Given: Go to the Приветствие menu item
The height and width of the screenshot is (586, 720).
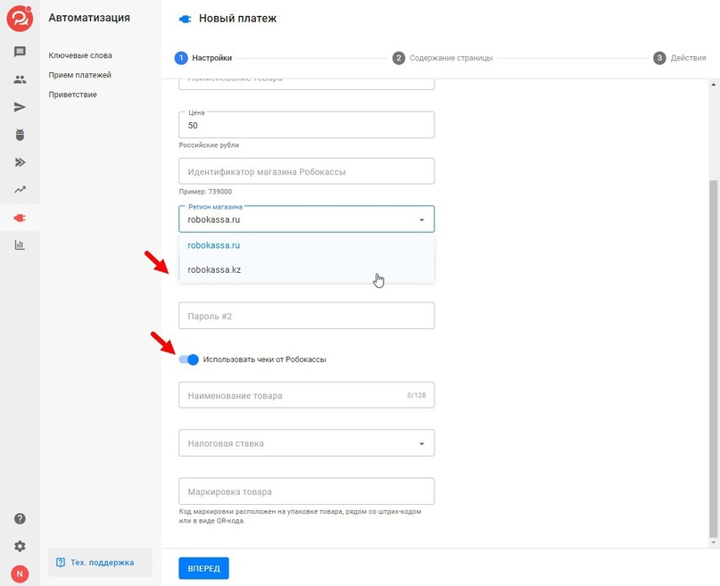Looking at the screenshot, I should (x=73, y=95).
